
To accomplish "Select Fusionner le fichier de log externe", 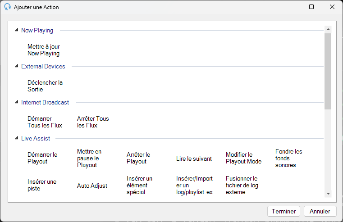I will pos(242,185).
